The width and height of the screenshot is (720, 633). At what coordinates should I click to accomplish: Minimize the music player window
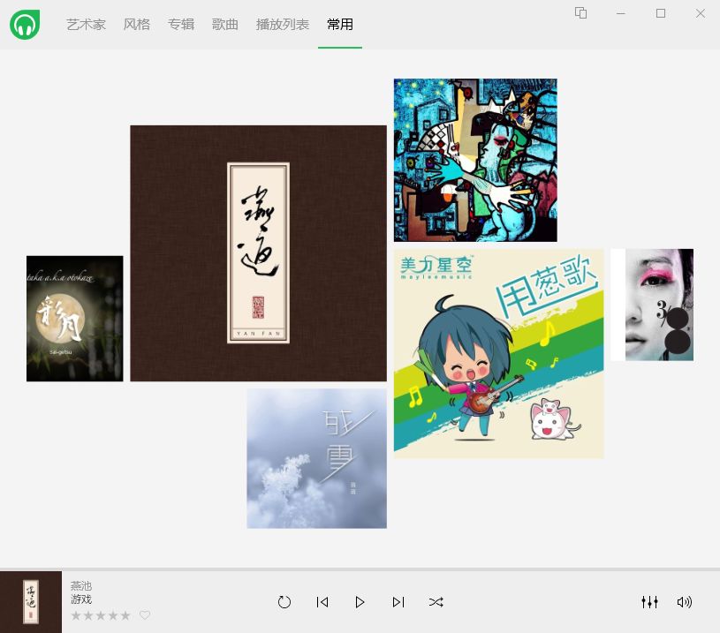621,13
